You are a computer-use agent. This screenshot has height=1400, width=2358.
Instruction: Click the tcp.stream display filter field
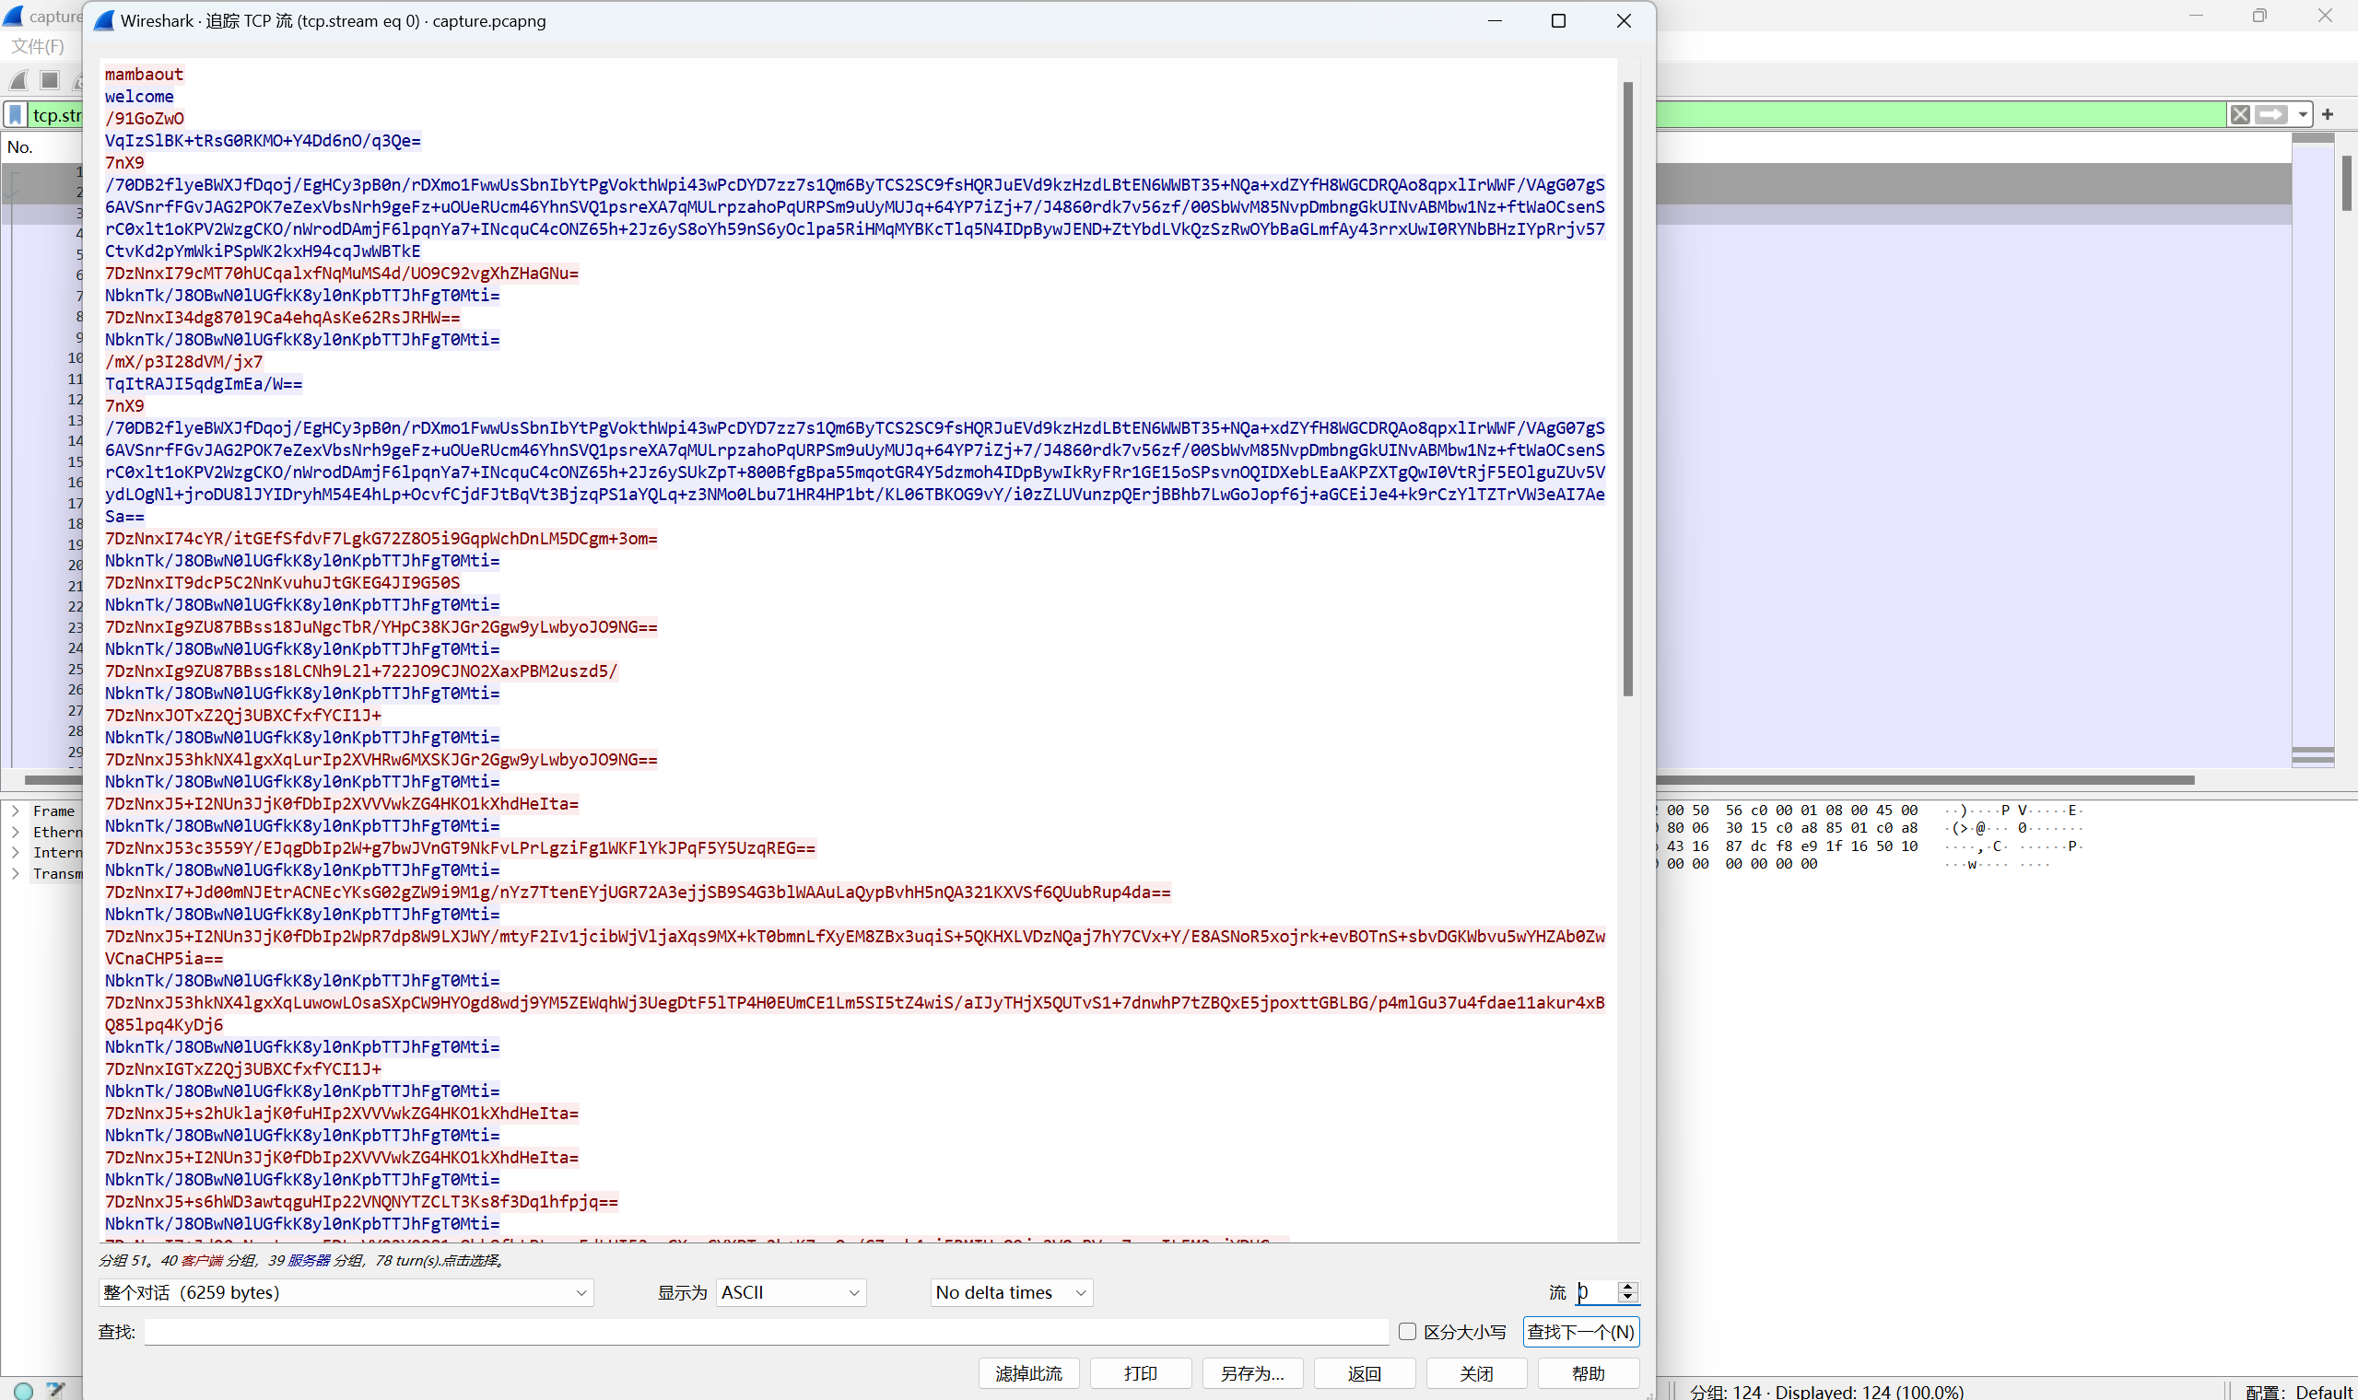(54, 115)
